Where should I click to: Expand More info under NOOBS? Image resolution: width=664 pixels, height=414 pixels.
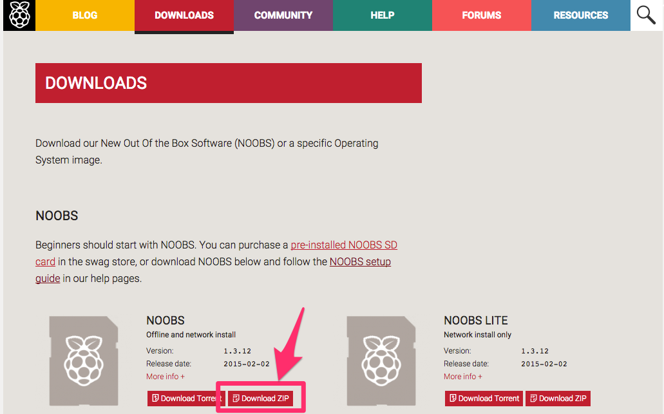(165, 376)
